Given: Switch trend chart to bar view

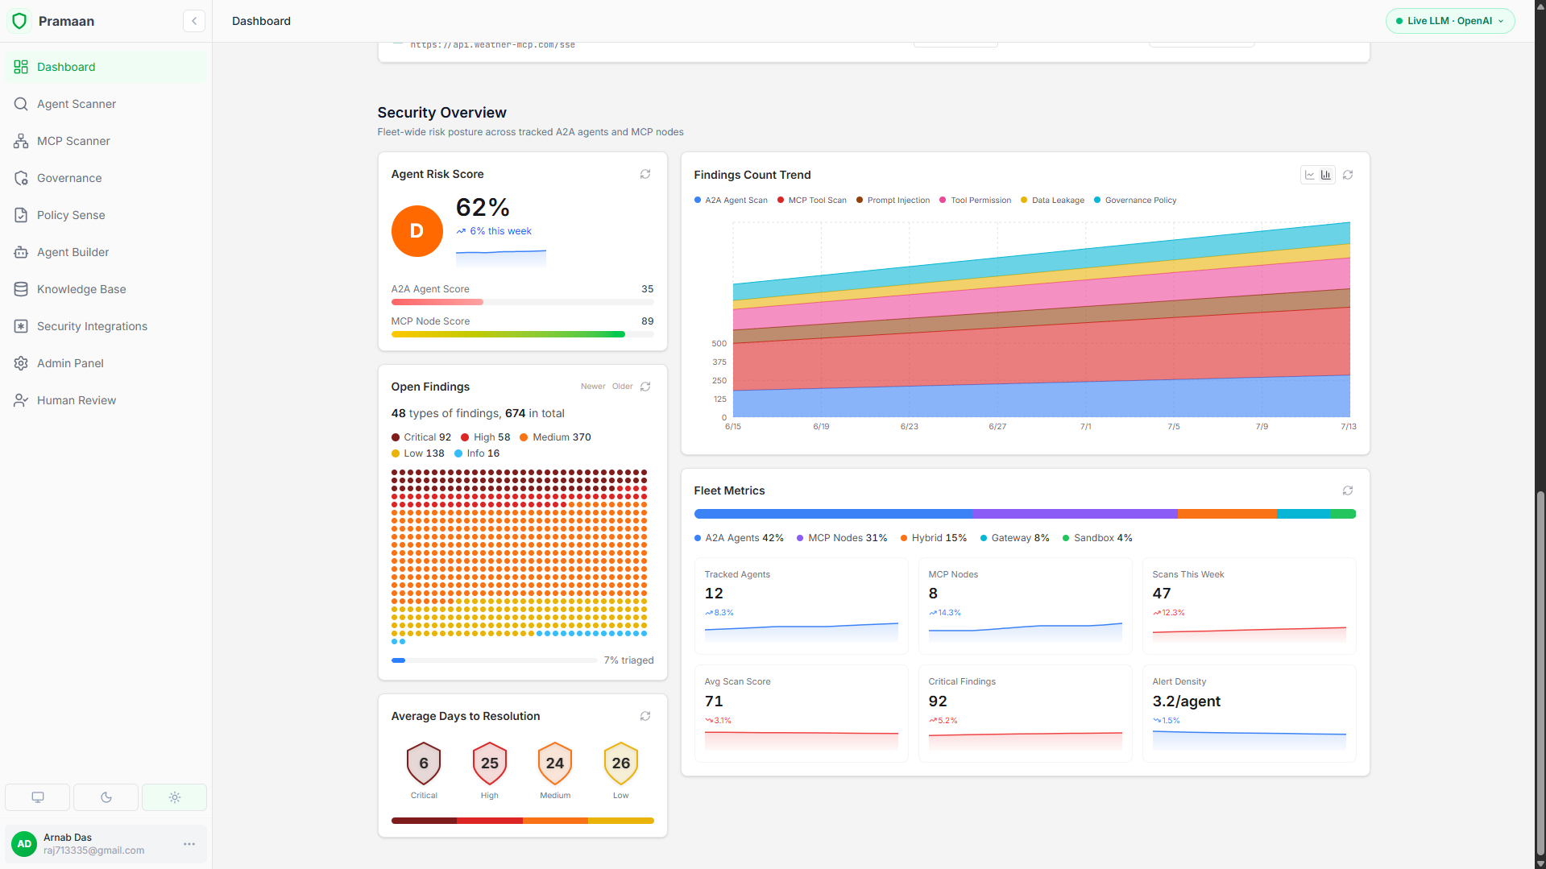Looking at the screenshot, I should point(1326,175).
